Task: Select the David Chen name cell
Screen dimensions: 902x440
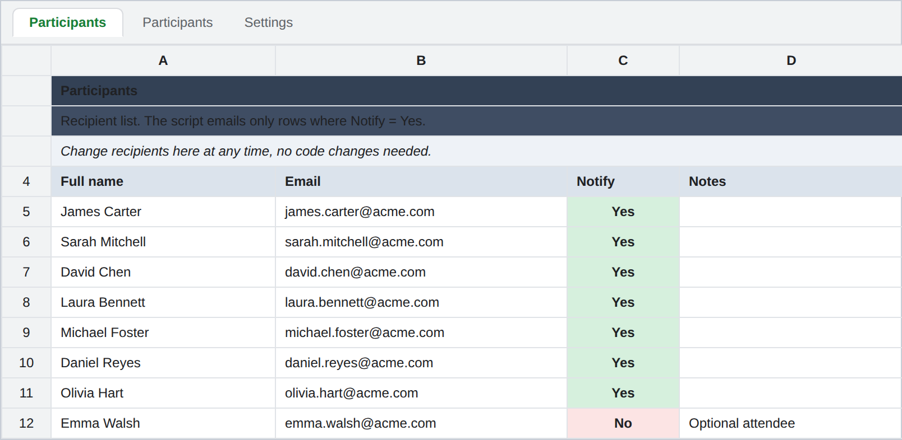Action: 163,272
